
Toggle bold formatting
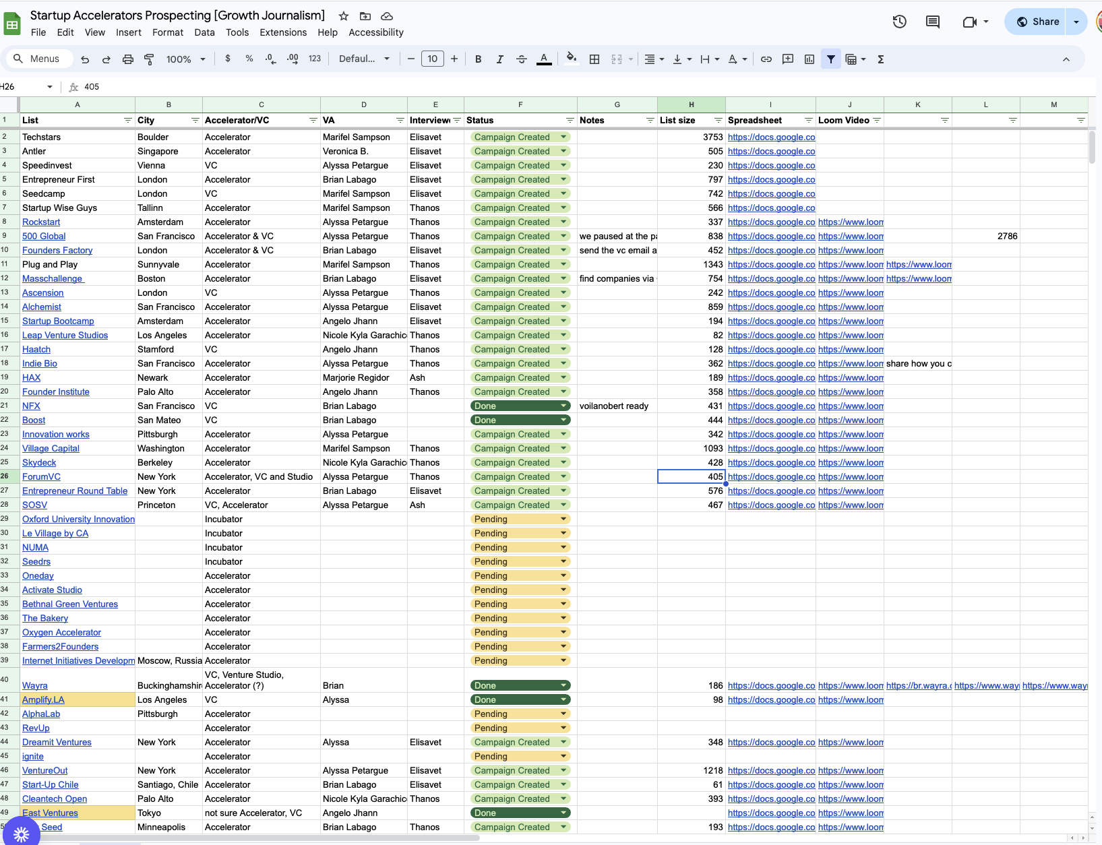pyautogui.click(x=479, y=59)
